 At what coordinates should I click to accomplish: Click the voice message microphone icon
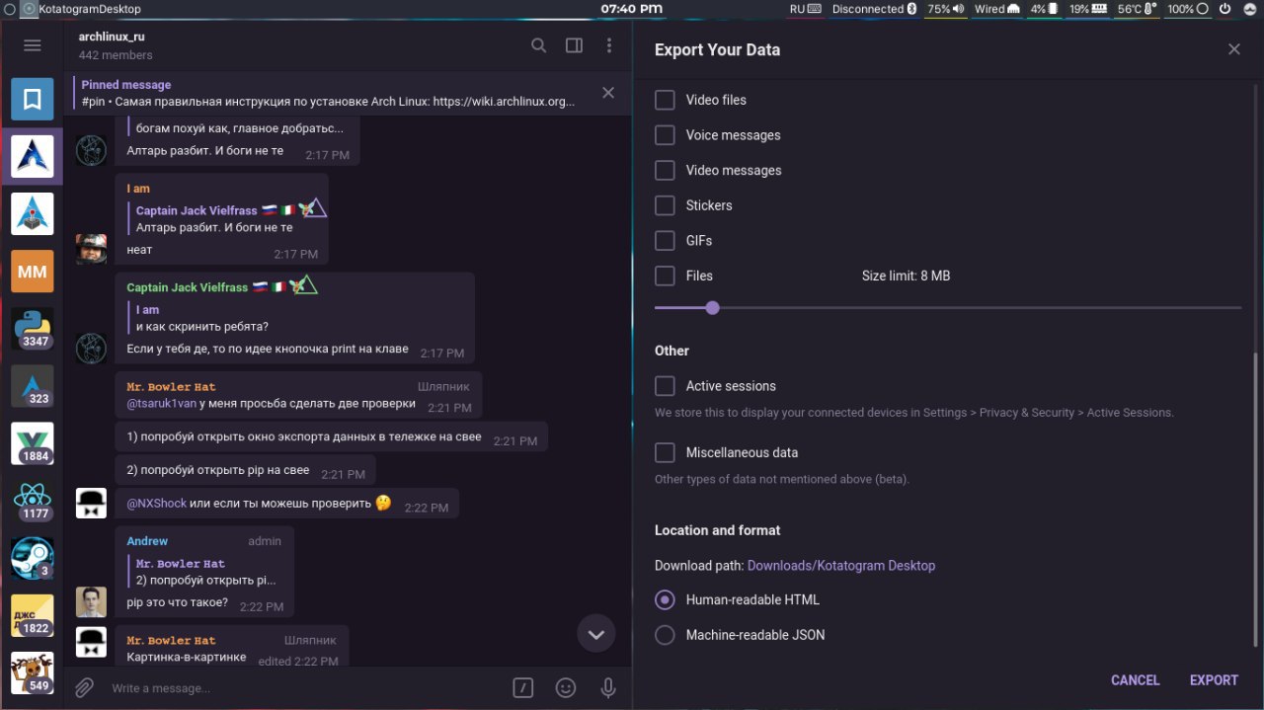(608, 687)
